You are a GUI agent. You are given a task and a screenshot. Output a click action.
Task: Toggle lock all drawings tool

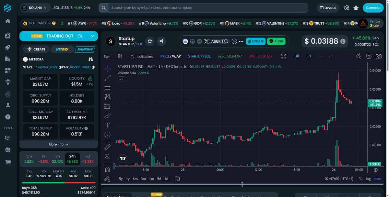point(108,179)
